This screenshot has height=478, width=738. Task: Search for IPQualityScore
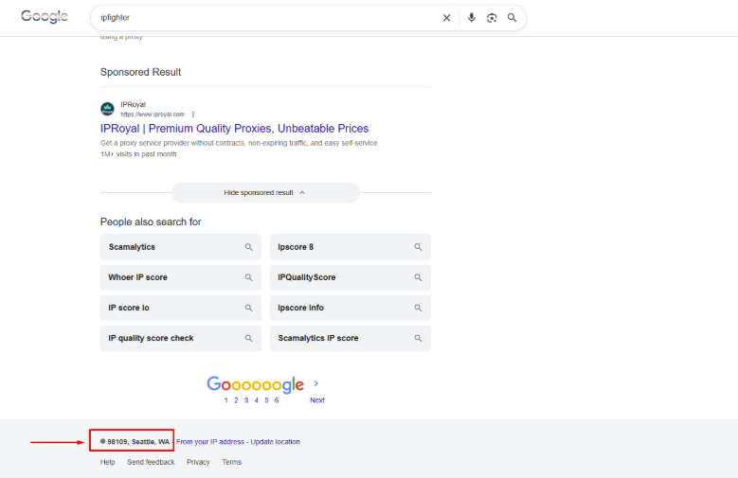[351, 277]
